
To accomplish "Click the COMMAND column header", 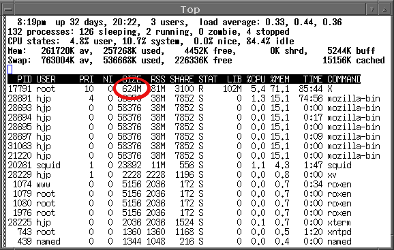I will pos(344,79).
